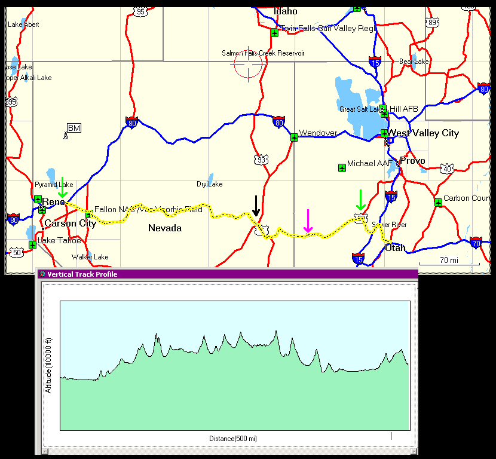Click the magenta arrow on the track

308,221
